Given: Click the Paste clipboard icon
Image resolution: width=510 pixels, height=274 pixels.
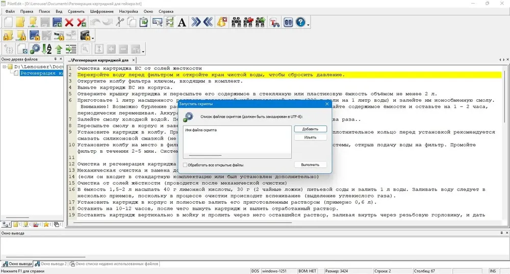Looking at the screenshot, I should [x=143, y=22].
